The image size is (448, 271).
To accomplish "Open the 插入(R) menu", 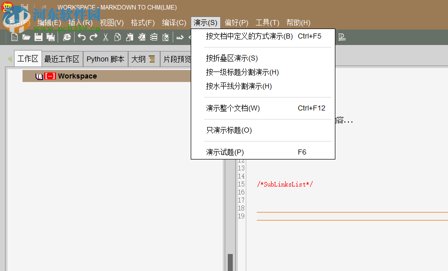I will [x=80, y=22].
